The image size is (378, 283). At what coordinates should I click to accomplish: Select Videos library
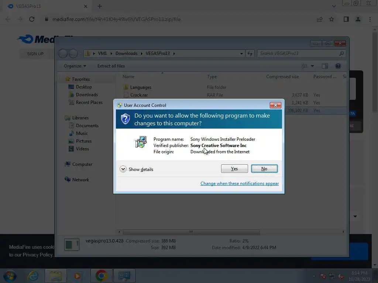(x=82, y=149)
